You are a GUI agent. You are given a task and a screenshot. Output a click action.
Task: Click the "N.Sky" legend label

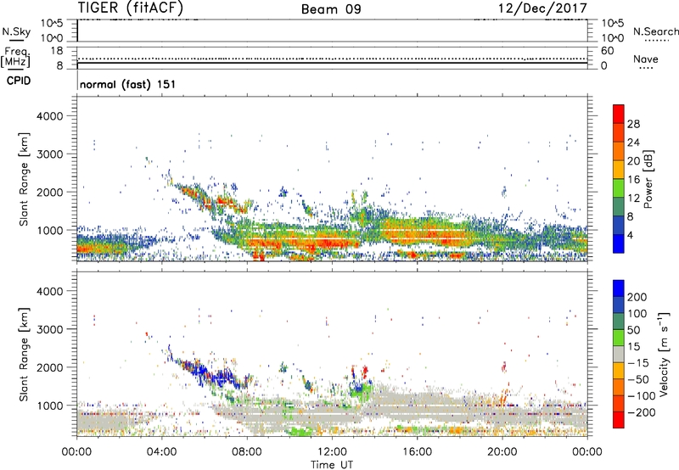point(16,31)
